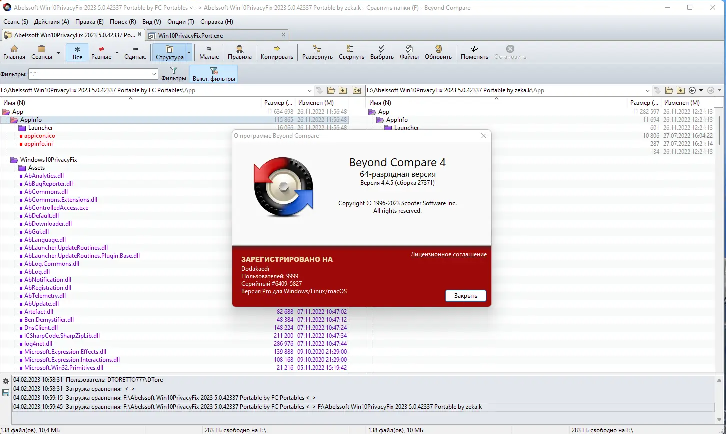Open the Лицензионное соглашение link
Screen dimensions: 726x434
coord(448,254)
